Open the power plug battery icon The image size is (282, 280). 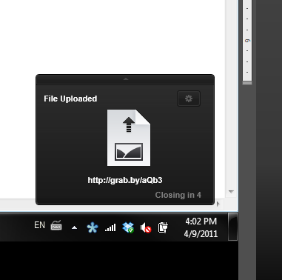pyautogui.click(x=163, y=227)
